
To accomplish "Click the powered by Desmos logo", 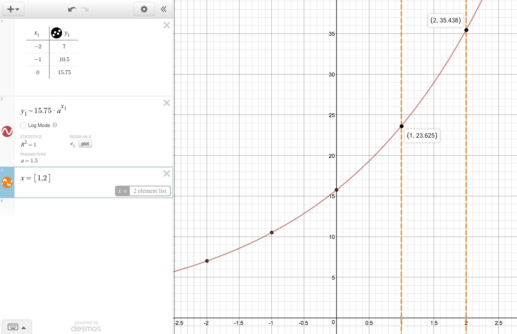I will click(86, 326).
